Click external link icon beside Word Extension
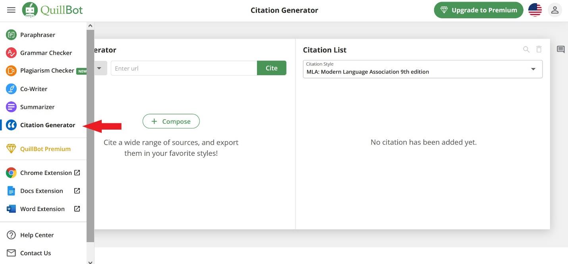This screenshot has width=568, height=264. [x=77, y=209]
